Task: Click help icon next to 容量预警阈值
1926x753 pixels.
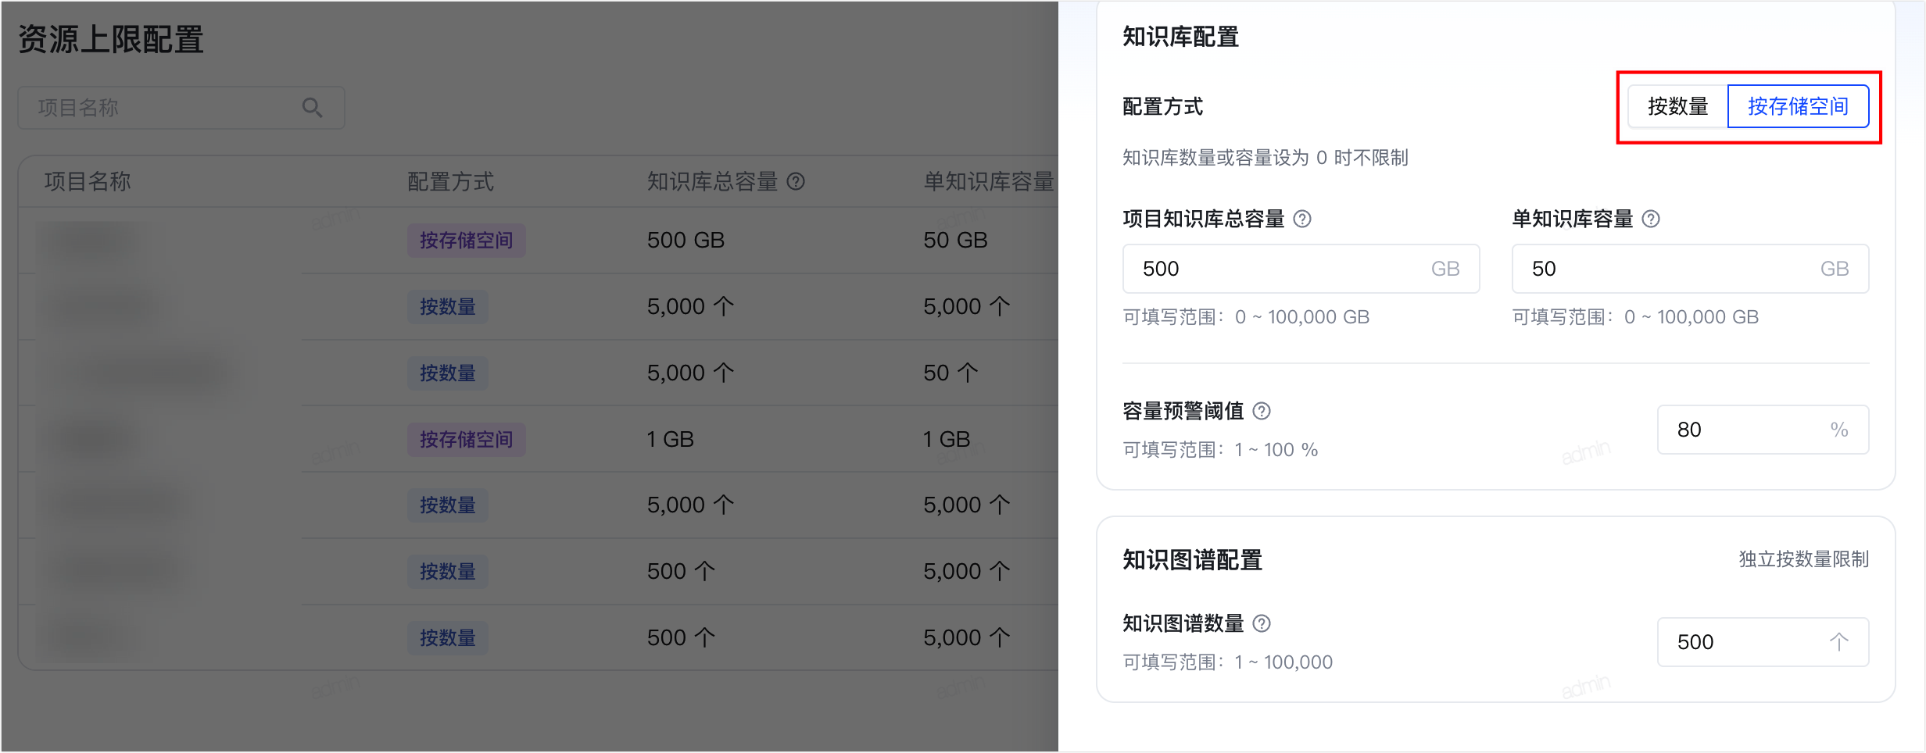Action: [x=1262, y=411]
